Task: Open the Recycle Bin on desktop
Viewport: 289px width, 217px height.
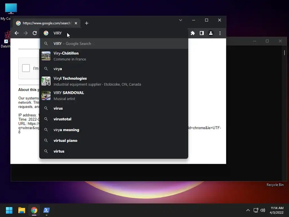Action: click(x=275, y=185)
